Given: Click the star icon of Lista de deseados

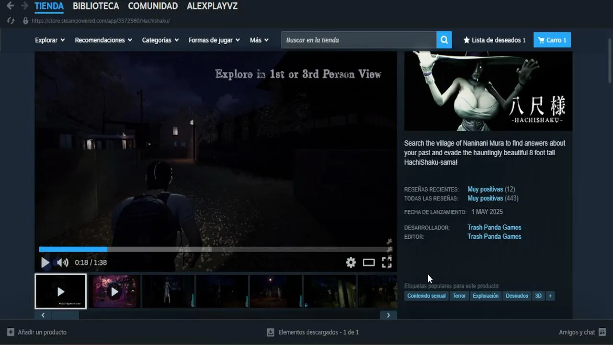Looking at the screenshot, I should (466, 40).
